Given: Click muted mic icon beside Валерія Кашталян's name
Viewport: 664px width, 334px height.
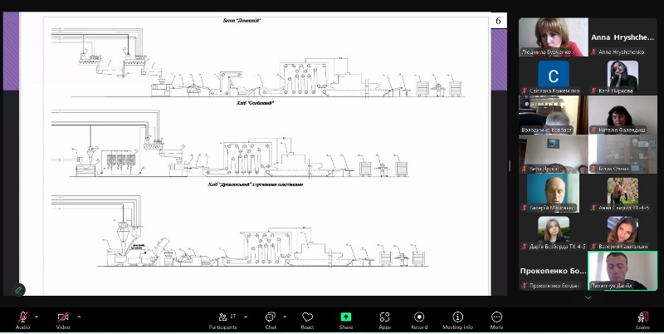Looking at the screenshot, I should pos(594,247).
